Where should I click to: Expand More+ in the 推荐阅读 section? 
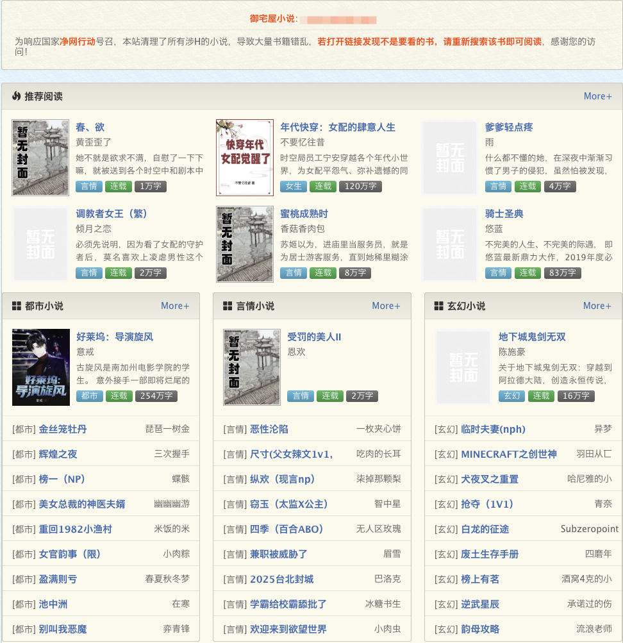597,96
